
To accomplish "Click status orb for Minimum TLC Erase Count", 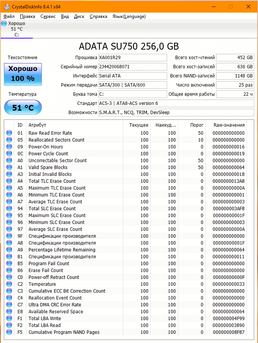I will coord(9,195).
